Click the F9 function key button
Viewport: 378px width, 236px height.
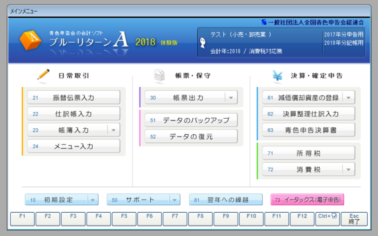pos(226,219)
